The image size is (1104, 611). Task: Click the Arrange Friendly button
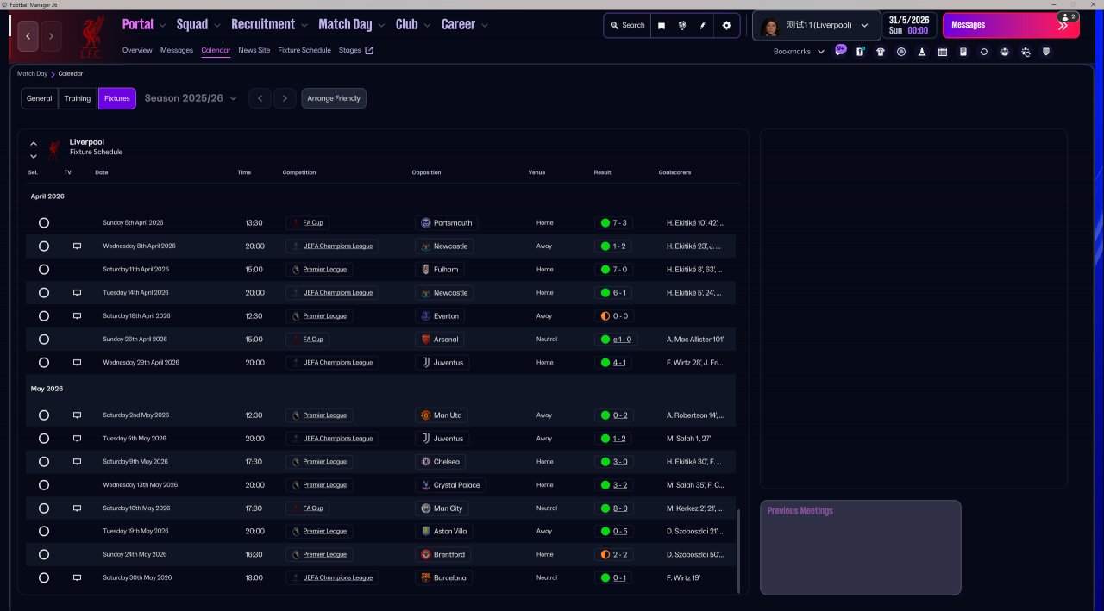(334, 98)
